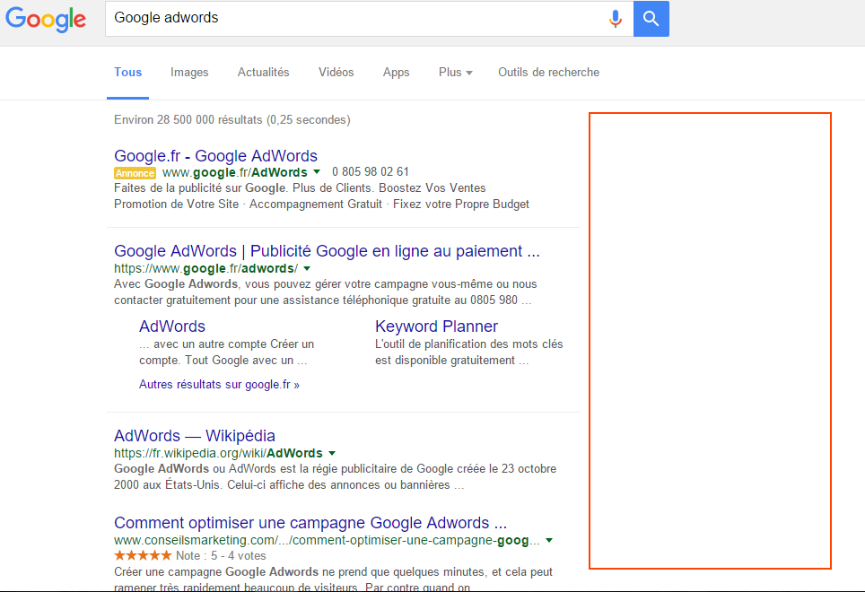Image resolution: width=865 pixels, height=592 pixels.
Task: Click 'Autres résultats sur google.fr »'
Action: [219, 385]
